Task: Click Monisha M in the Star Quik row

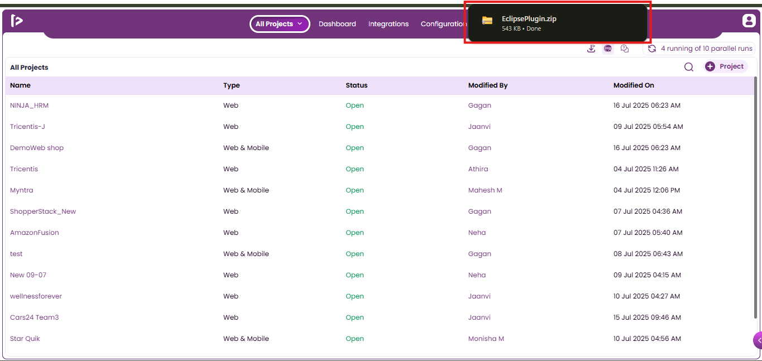Action: point(486,339)
